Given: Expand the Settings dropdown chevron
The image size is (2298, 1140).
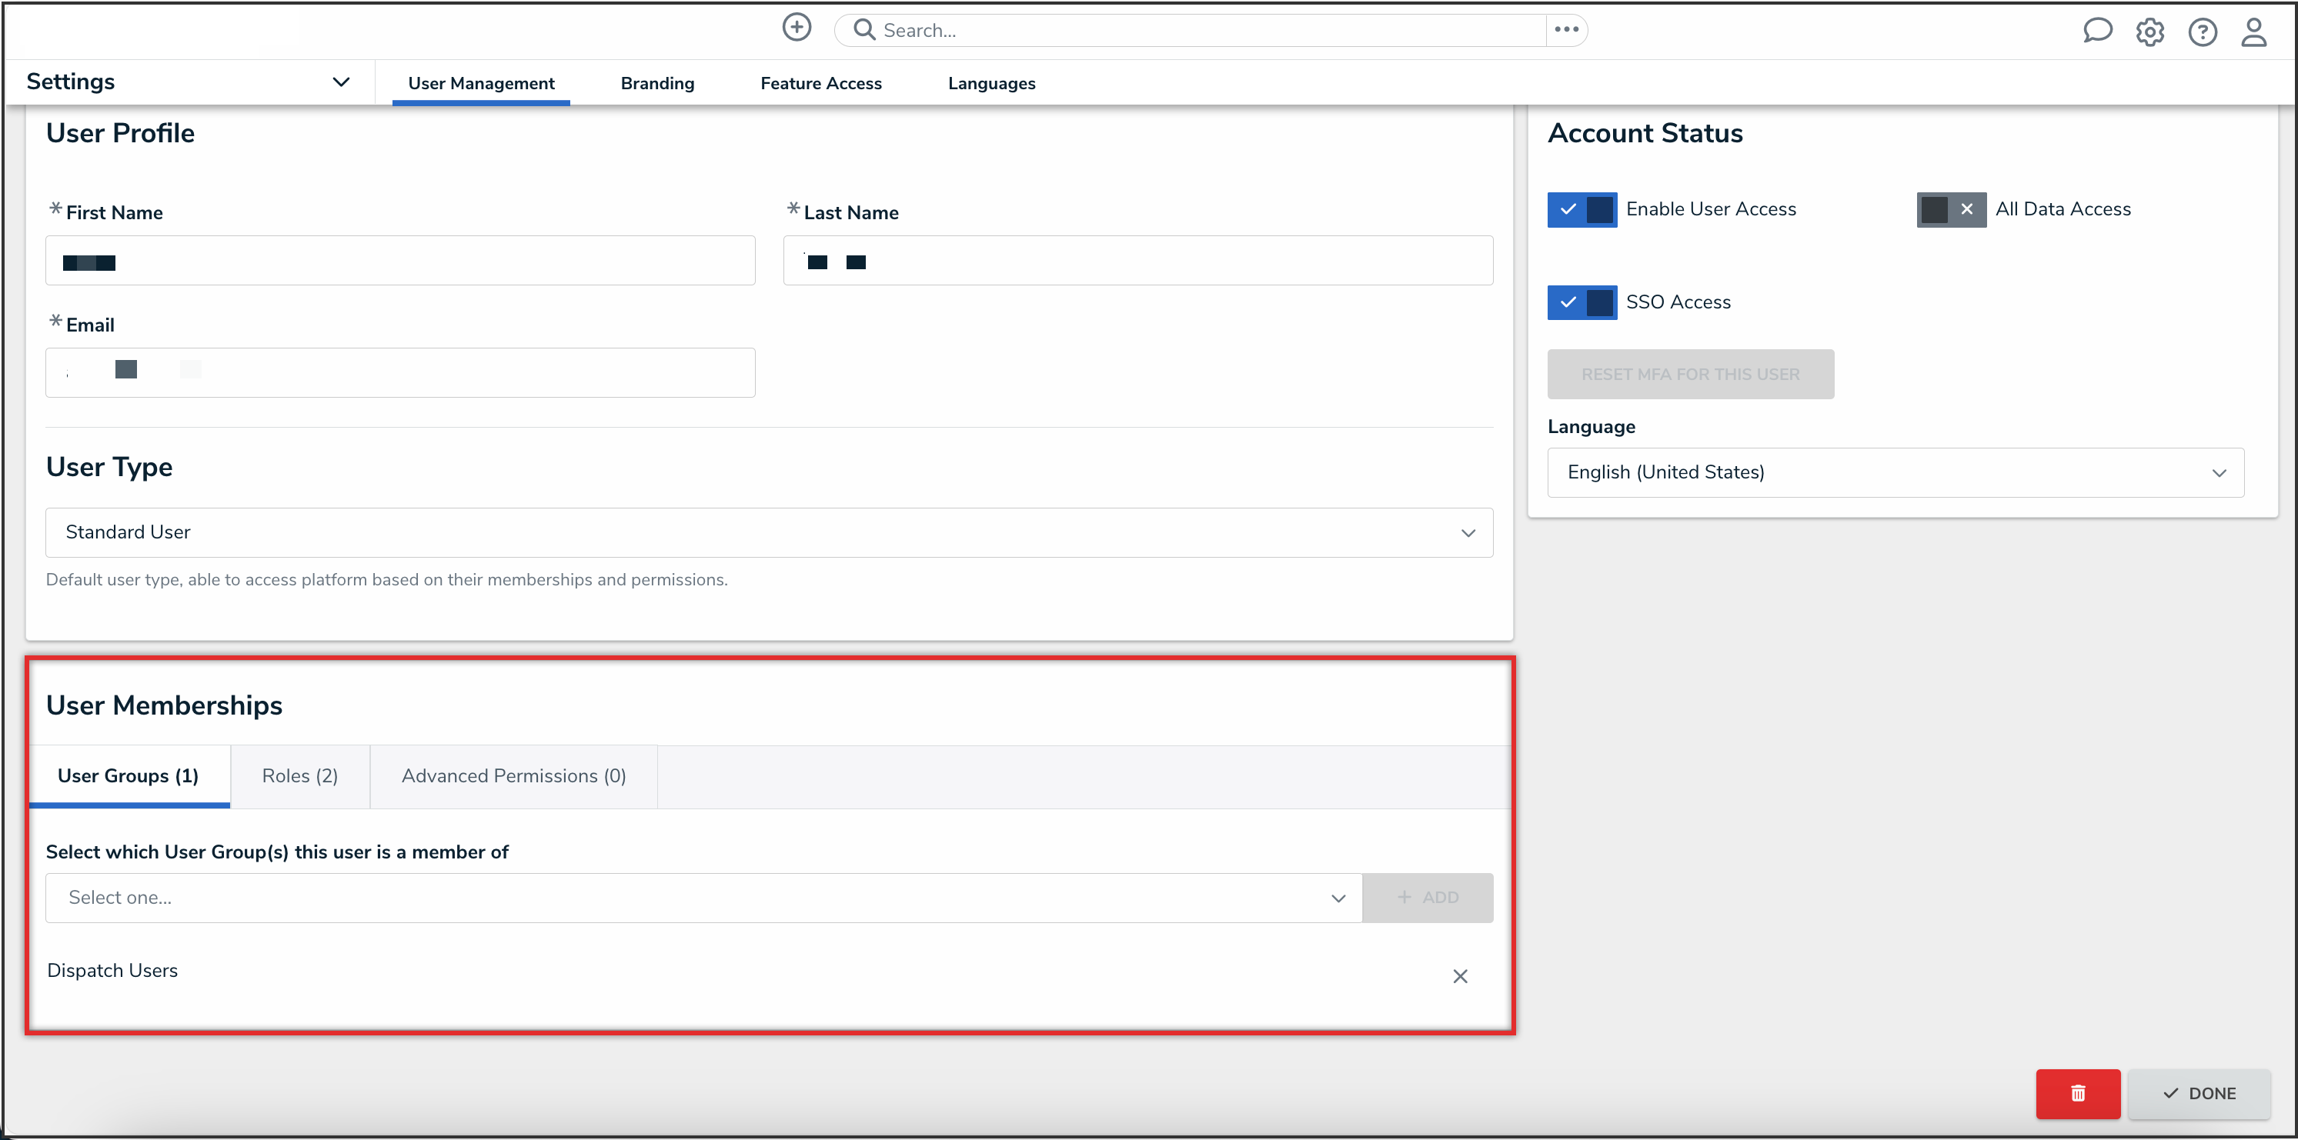Looking at the screenshot, I should [341, 82].
